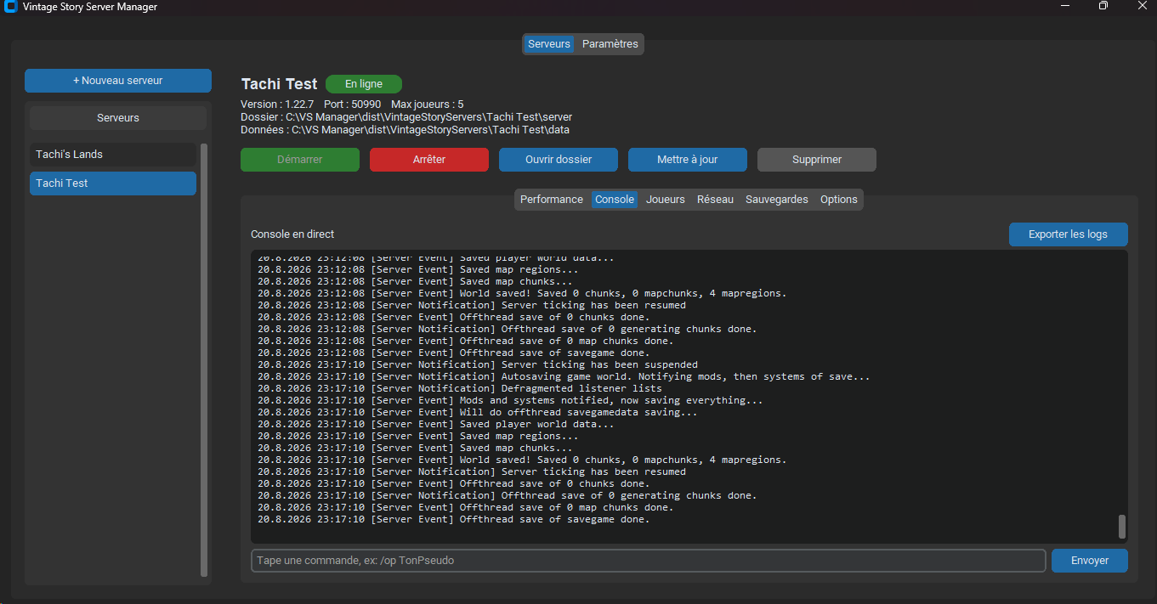Select Tachi's Lands in the server list

[x=113, y=155]
